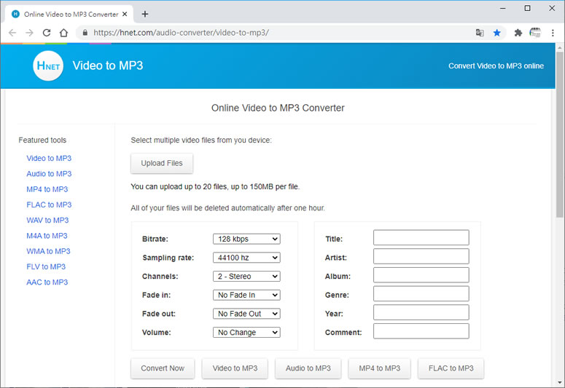Reload the page with the refresh icon
Screen dimensions: 565x388
click(47, 33)
